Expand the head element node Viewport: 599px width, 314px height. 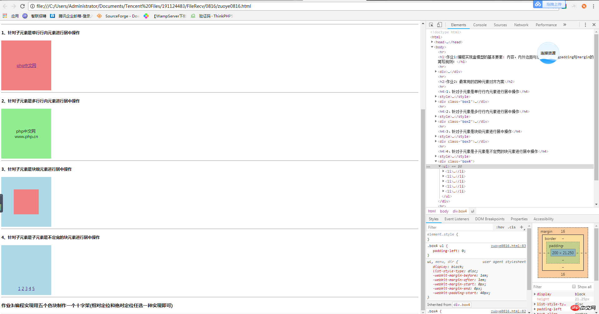[x=432, y=42]
